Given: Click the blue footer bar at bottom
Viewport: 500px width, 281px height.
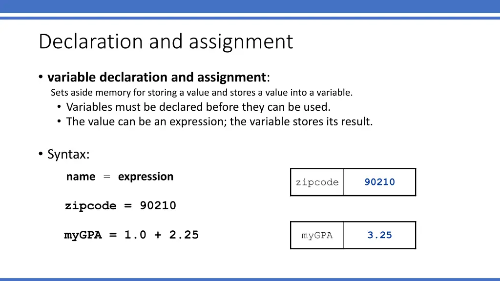Looking at the screenshot, I should click(250, 280).
